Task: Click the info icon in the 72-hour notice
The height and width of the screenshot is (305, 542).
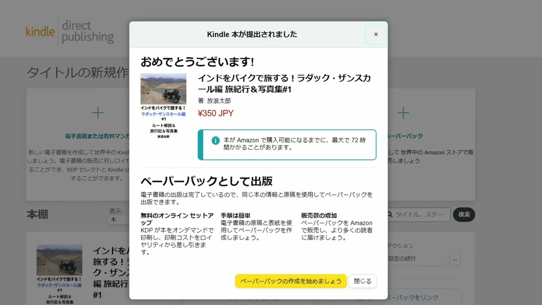Action: click(216, 140)
